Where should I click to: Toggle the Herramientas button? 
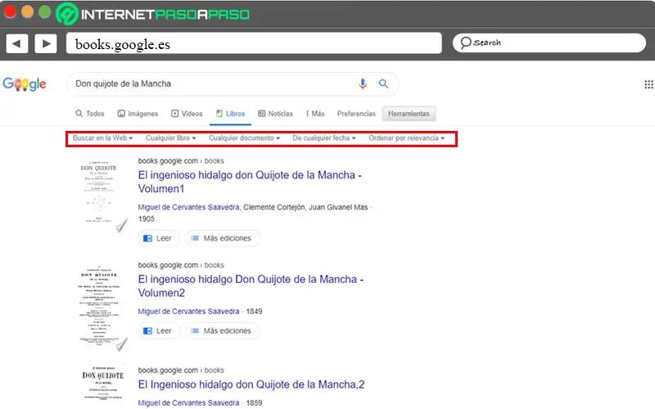click(409, 114)
